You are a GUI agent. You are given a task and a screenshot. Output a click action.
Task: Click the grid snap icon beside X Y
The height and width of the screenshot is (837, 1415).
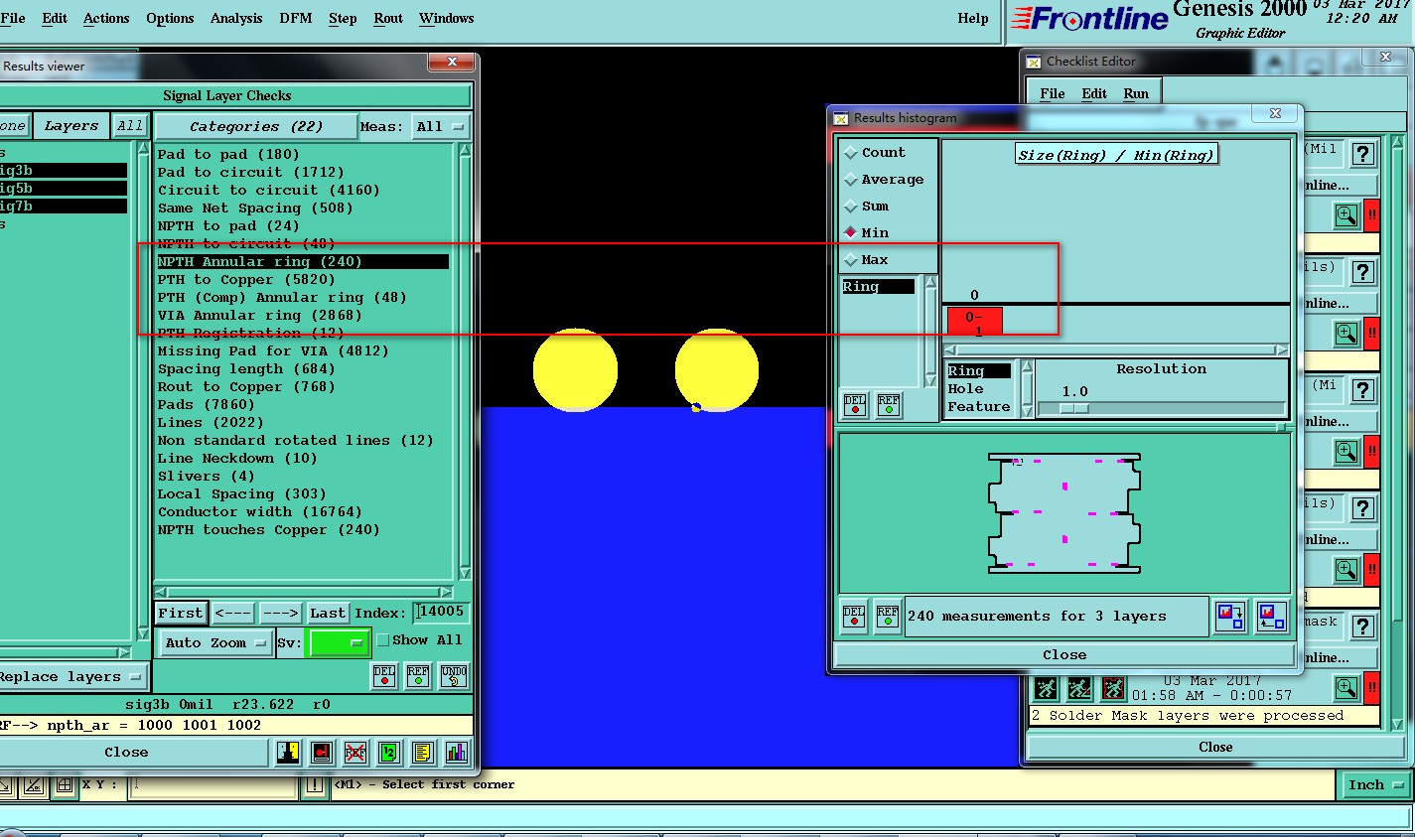click(x=64, y=785)
